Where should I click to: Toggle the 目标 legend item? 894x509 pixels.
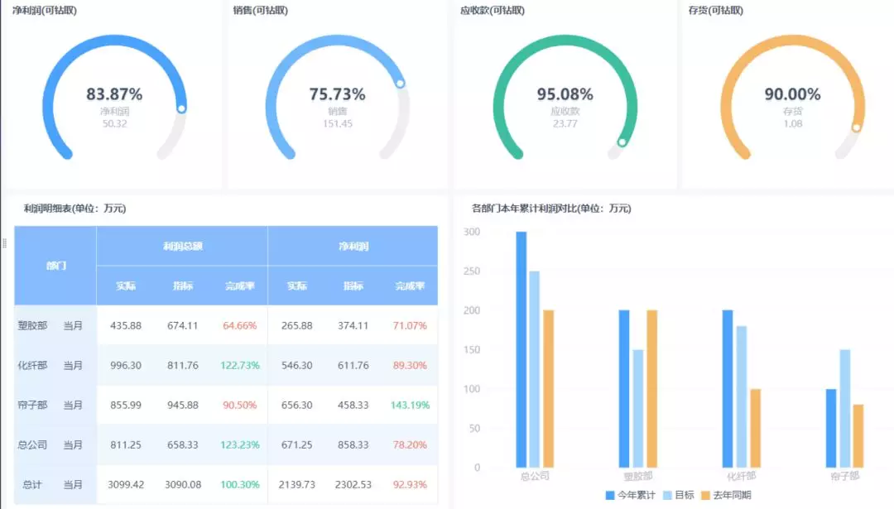(679, 495)
